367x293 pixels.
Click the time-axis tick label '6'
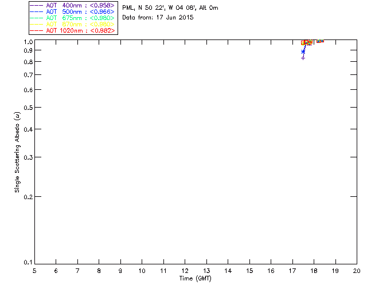[x=56, y=271]
